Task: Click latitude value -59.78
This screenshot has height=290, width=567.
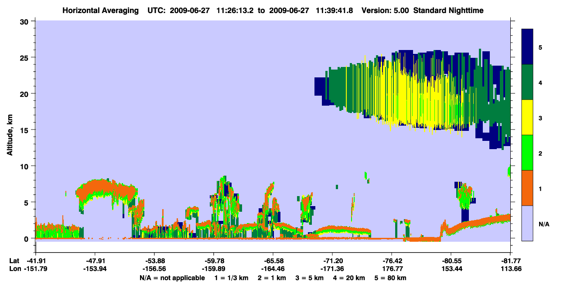Action: 213,261
